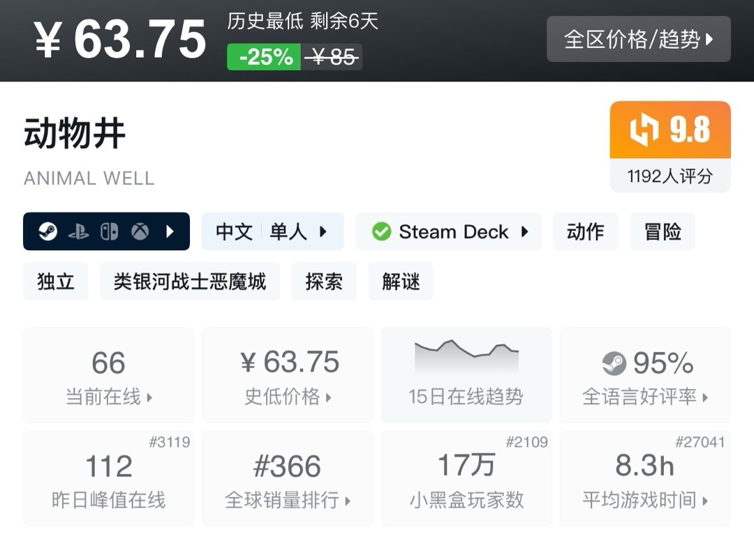Click the green Steam Deck verified checkmark
The width and height of the screenshot is (754, 534).
coord(381,231)
